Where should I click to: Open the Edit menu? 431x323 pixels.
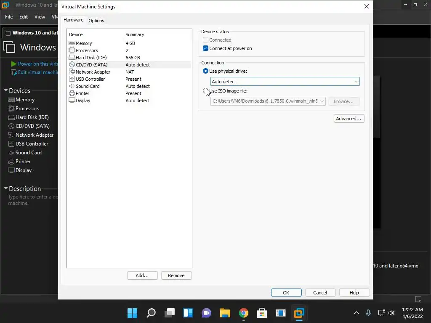tap(24, 17)
